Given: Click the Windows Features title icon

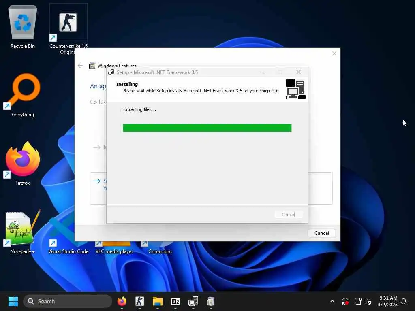Looking at the screenshot, I should (x=92, y=66).
